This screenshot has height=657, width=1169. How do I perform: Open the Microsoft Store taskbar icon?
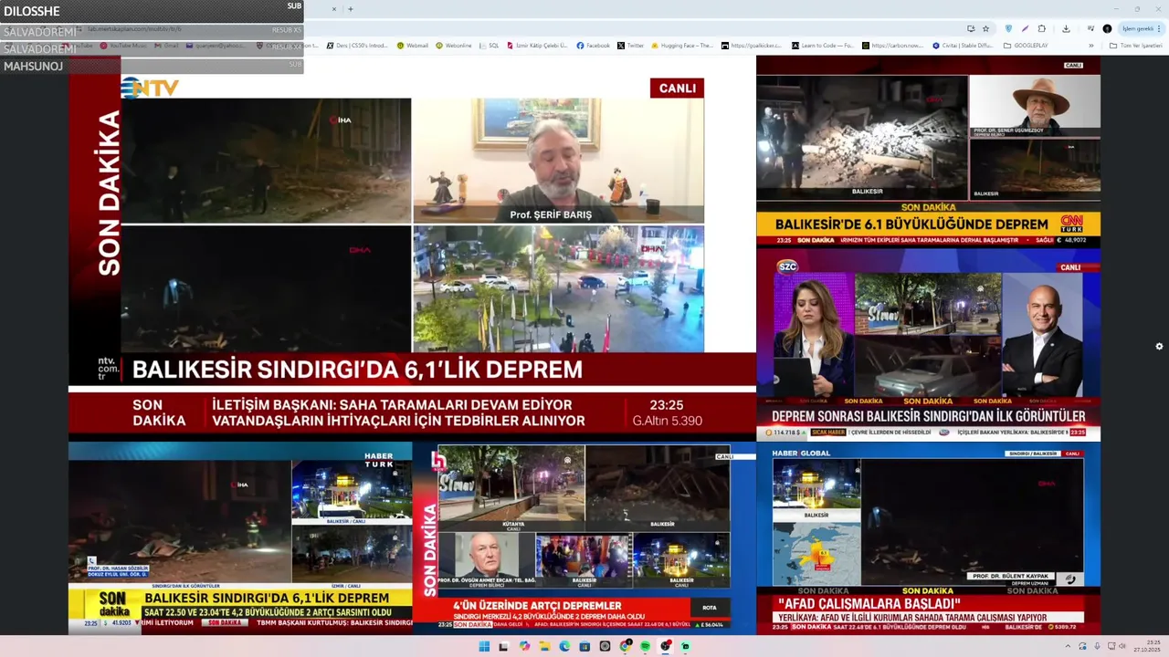click(x=584, y=646)
